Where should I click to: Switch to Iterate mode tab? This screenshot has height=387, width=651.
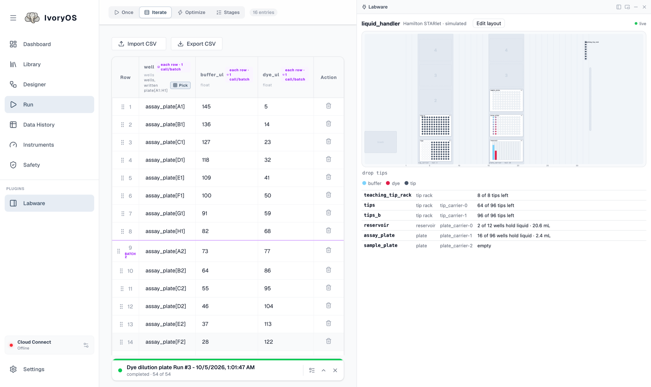(x=155, y=12)
